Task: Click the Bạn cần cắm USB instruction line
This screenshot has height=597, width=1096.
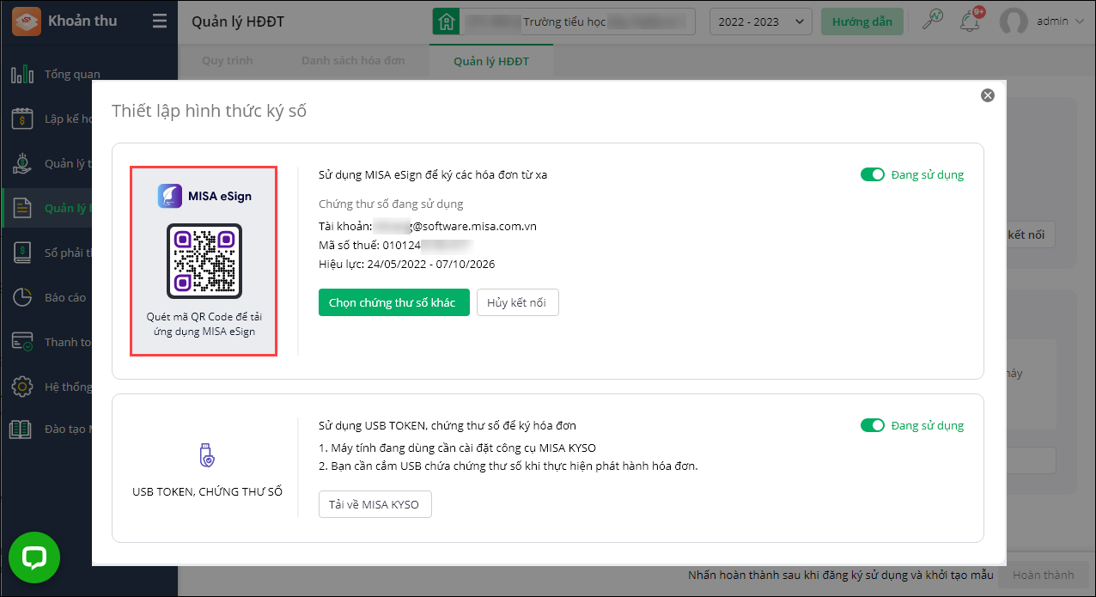Action: [x=508, y=466]
